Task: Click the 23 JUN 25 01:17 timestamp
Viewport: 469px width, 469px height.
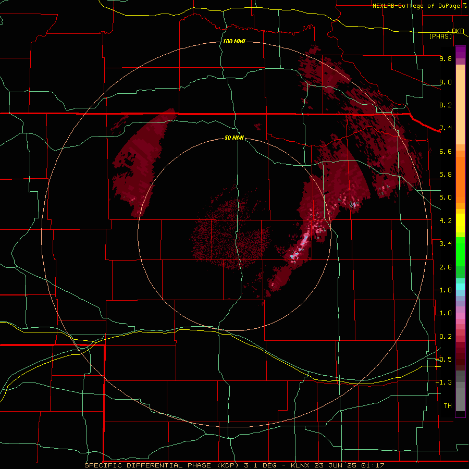Action: [349, 465]
